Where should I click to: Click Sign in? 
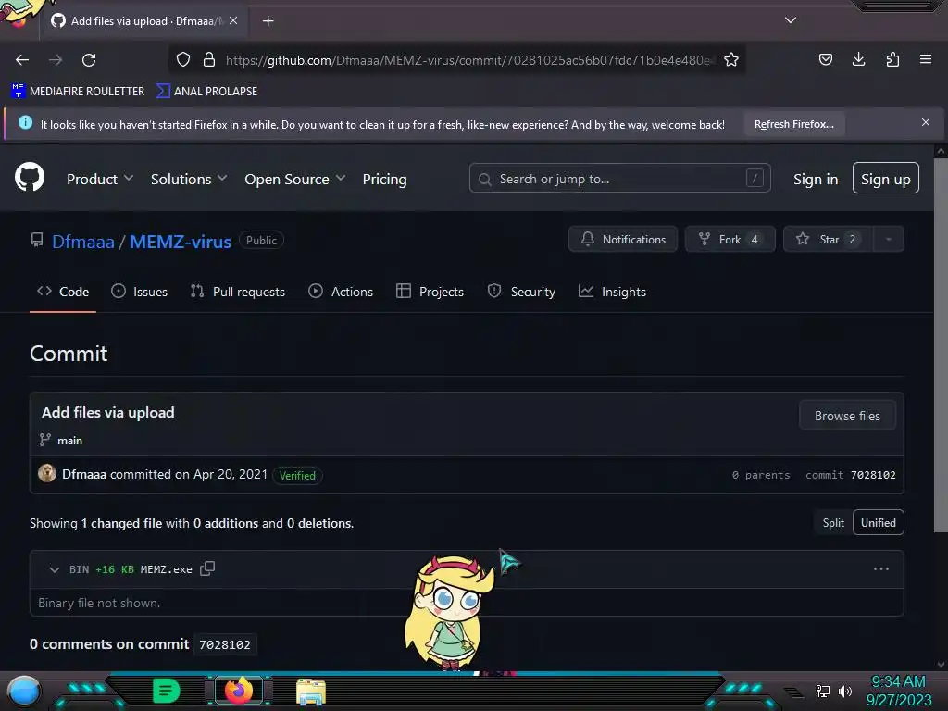click(816, 179)
